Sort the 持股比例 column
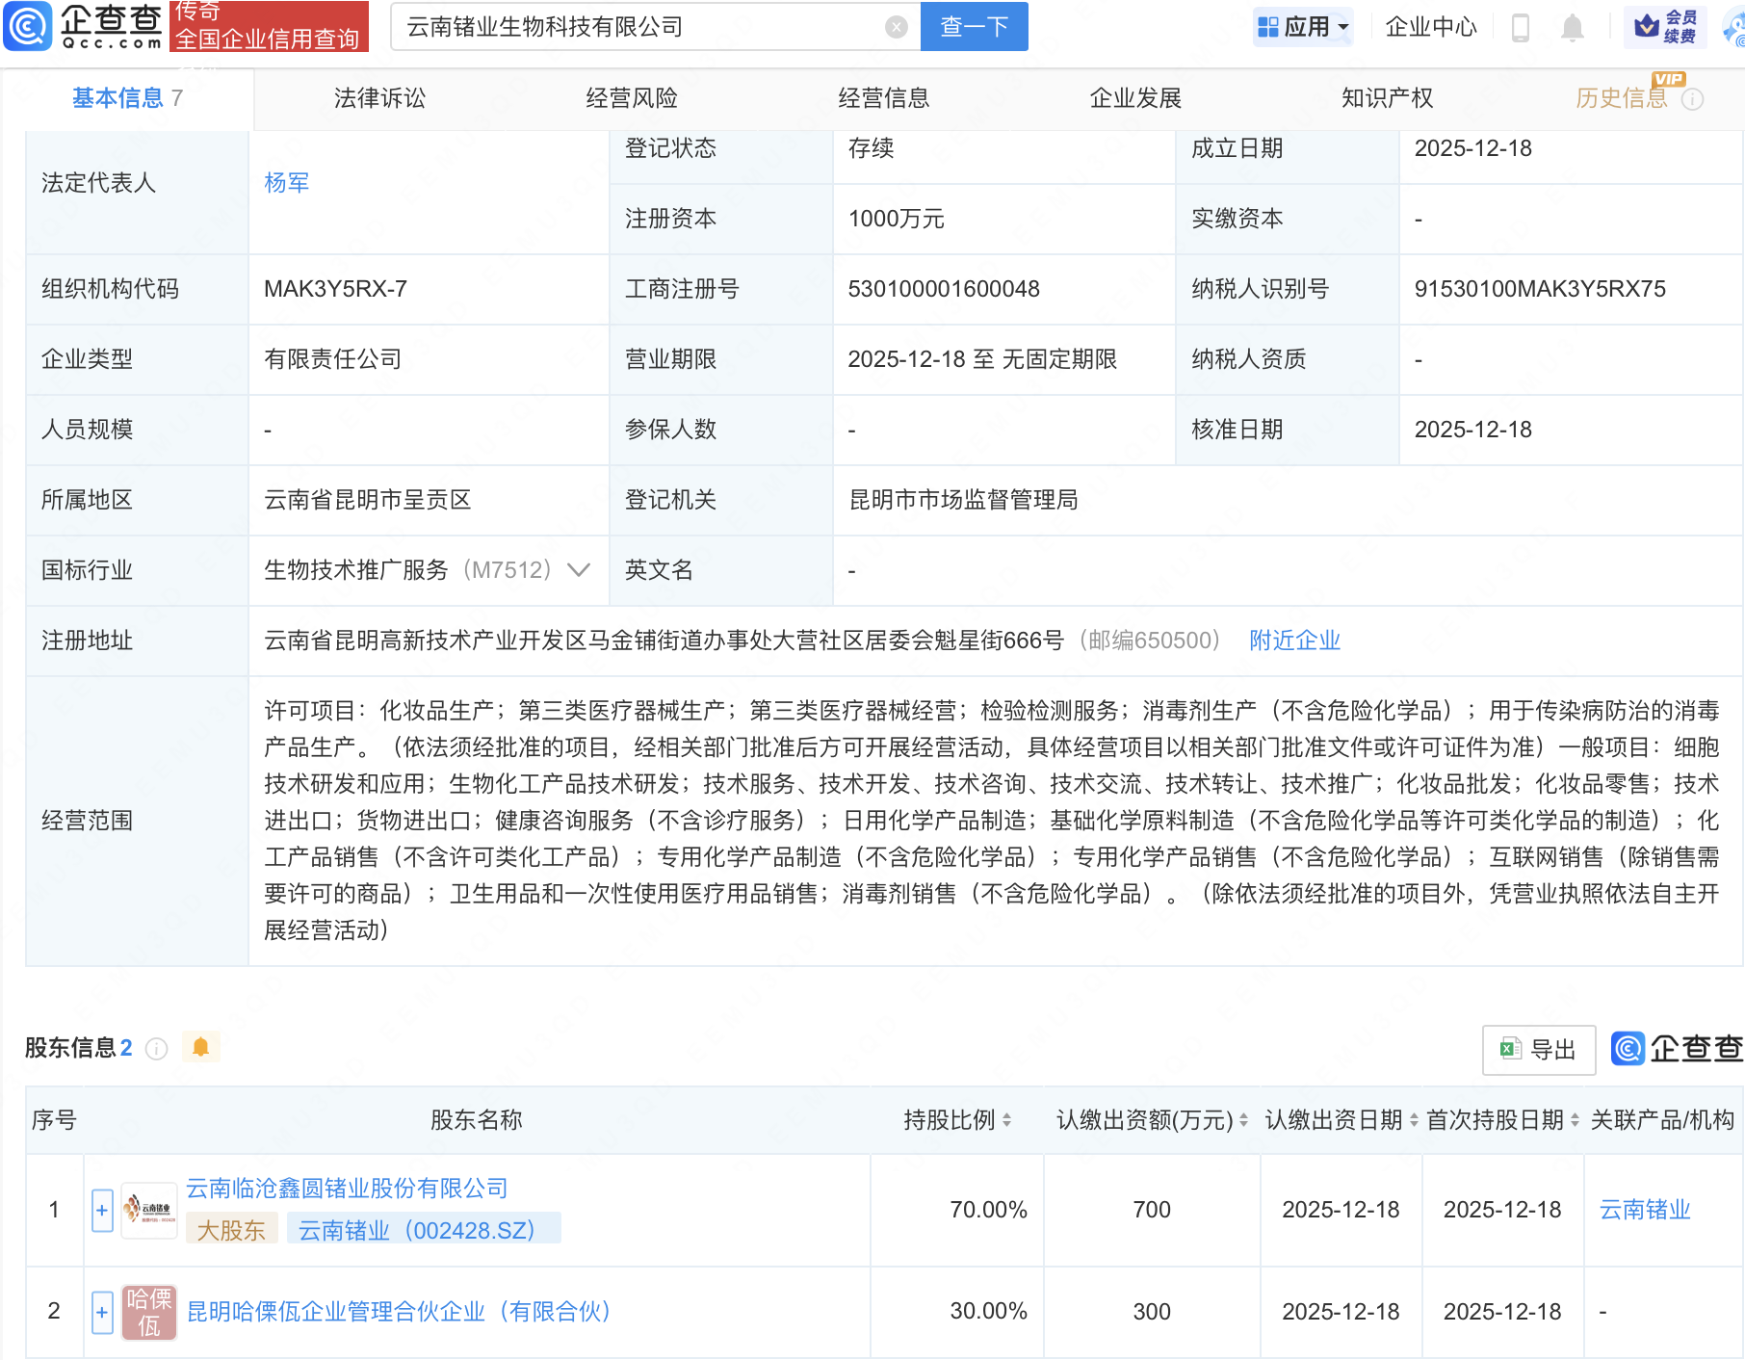The image size is (1745, 1360). (1005, 1120)
